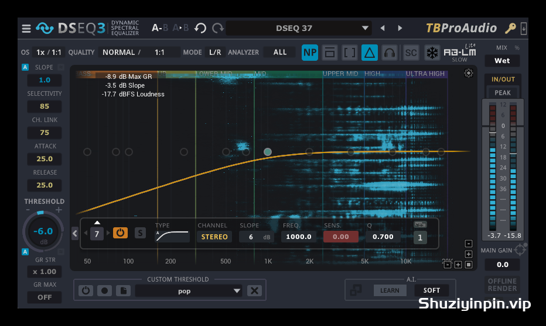Toggle the A button below threshold knob
Viewport: 546px width, 326px height.
(25, 252)
